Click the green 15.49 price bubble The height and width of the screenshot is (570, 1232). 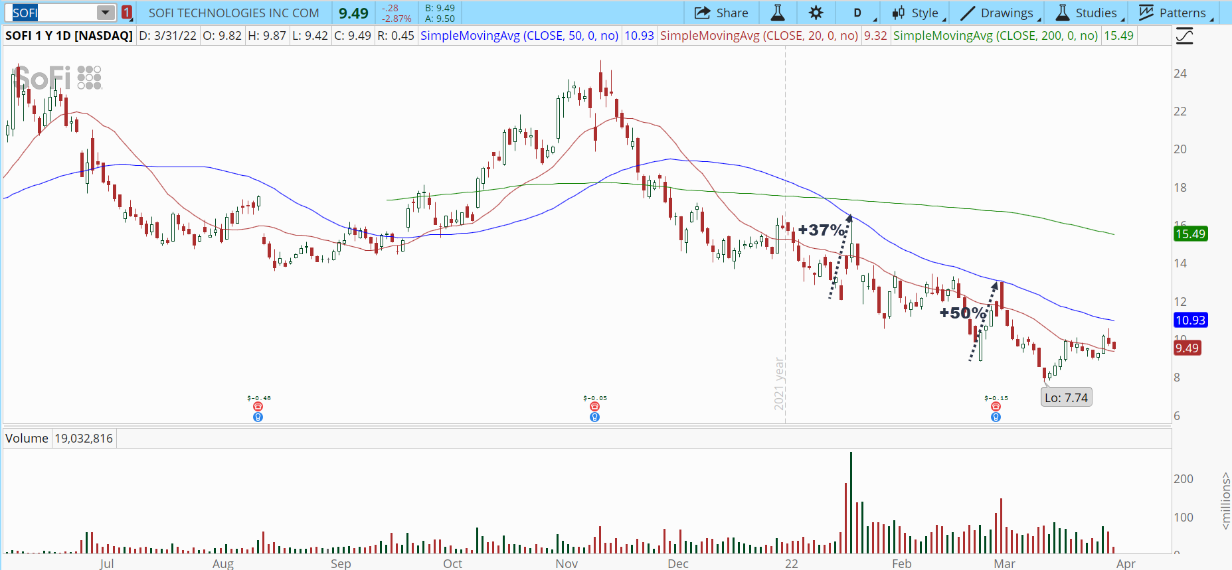click(1190, 234)
